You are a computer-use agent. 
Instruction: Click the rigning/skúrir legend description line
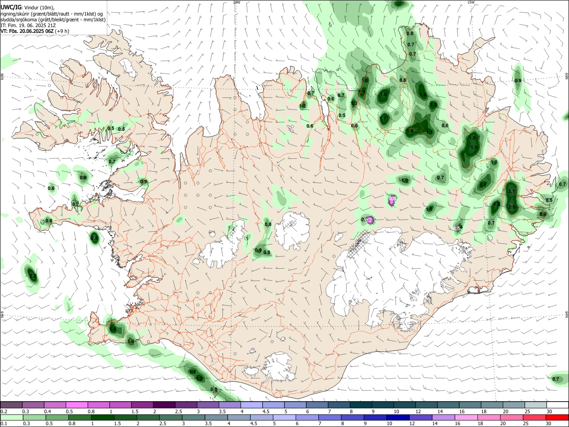click(x=51, y=14)
